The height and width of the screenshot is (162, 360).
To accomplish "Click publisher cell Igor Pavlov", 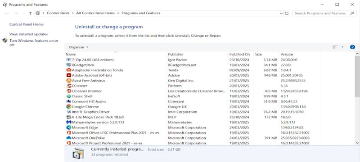I will click(177, 60).
